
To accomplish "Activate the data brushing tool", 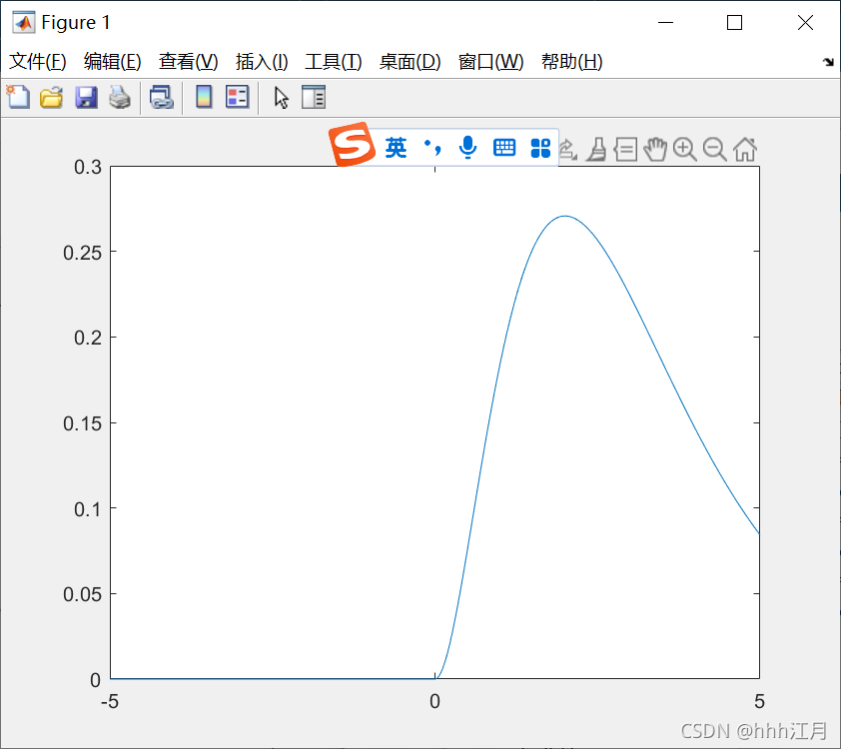I will pyautogui.click(x=596, y=150).
